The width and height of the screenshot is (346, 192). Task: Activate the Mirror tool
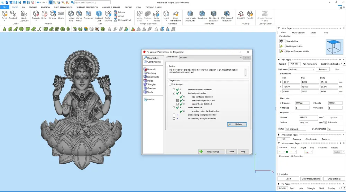tap(61, 15)
